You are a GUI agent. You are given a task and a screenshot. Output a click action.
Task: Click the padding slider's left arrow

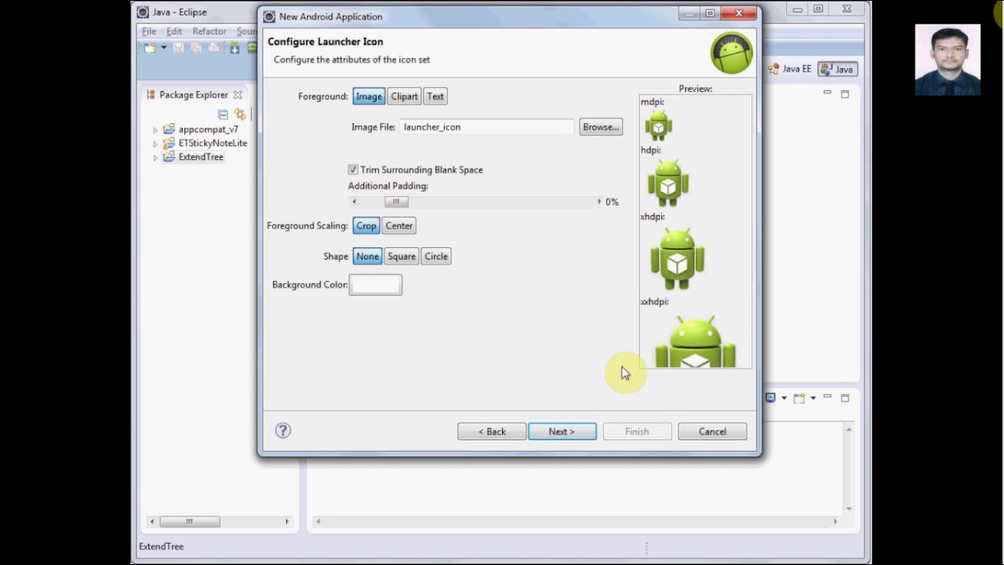pyautogui.click(x=354, y=202)
